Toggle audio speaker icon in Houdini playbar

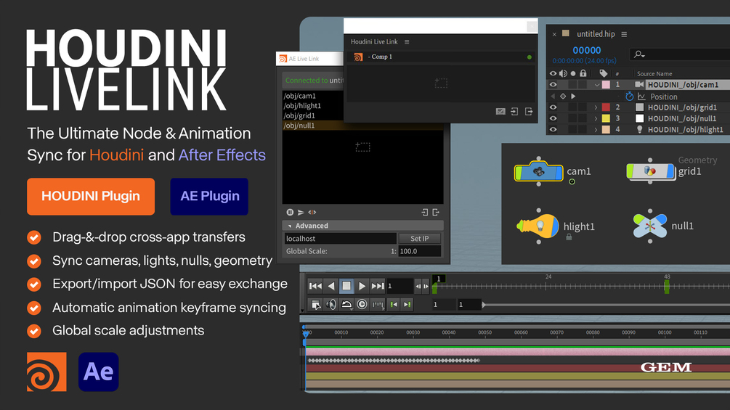(x=331, y=305)
